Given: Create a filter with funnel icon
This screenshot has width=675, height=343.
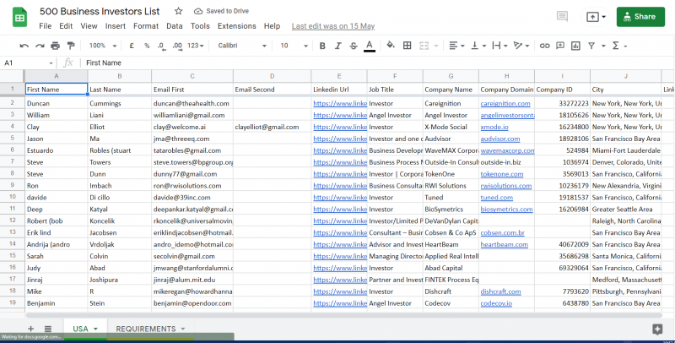Looking at the screenshot, I should point(591,46).
